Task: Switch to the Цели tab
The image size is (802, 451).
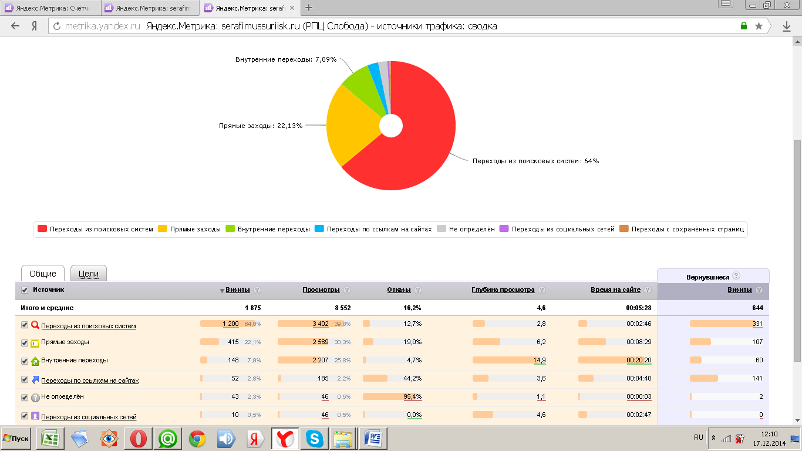Action: tap(89, 274)
